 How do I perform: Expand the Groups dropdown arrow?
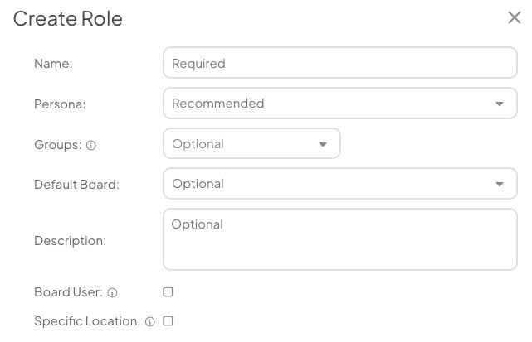pos(323,144)
